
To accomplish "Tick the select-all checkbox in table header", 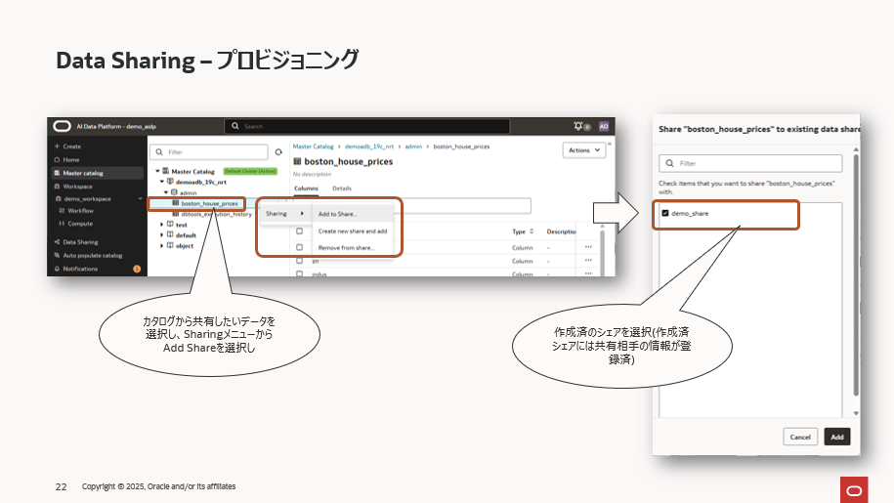I will tap(299, 231).
